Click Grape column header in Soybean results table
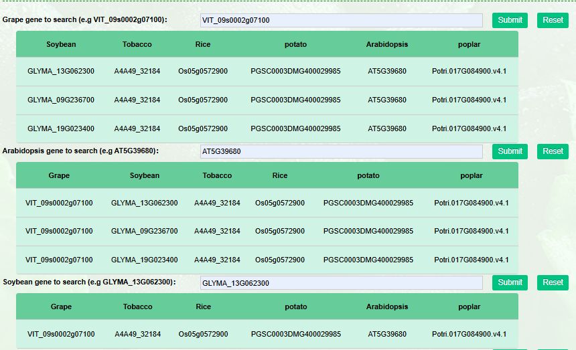The image size is (576, 350). [x=61, y=307]
